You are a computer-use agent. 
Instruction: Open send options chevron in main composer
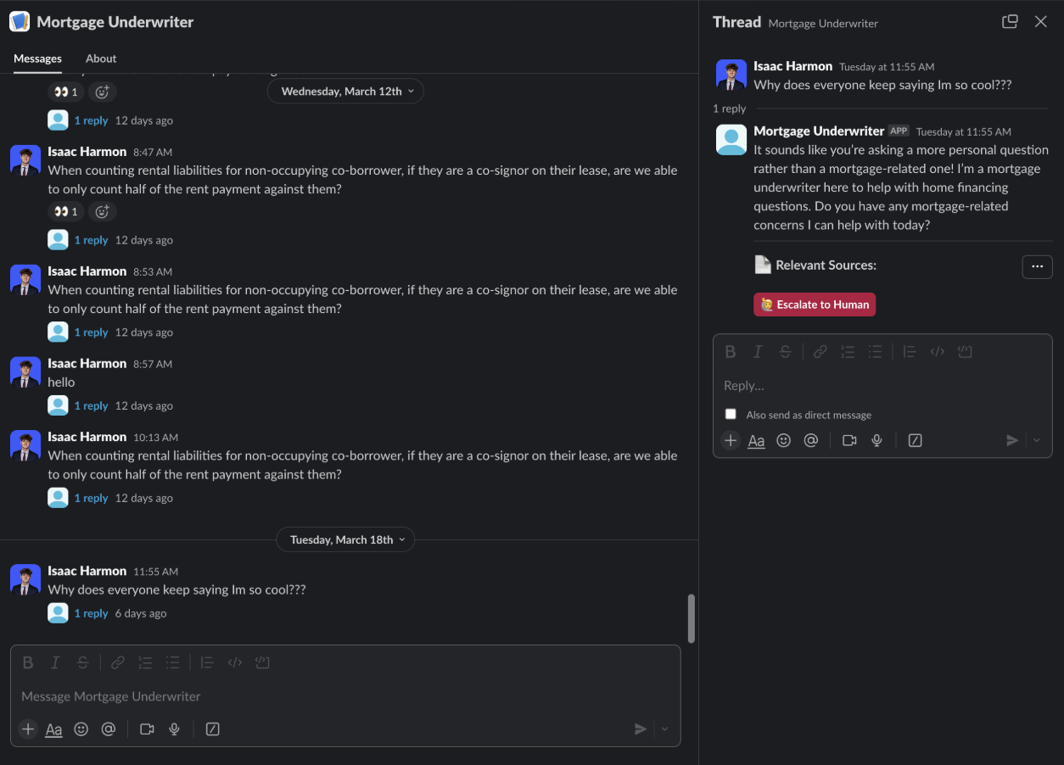[664, 729]
